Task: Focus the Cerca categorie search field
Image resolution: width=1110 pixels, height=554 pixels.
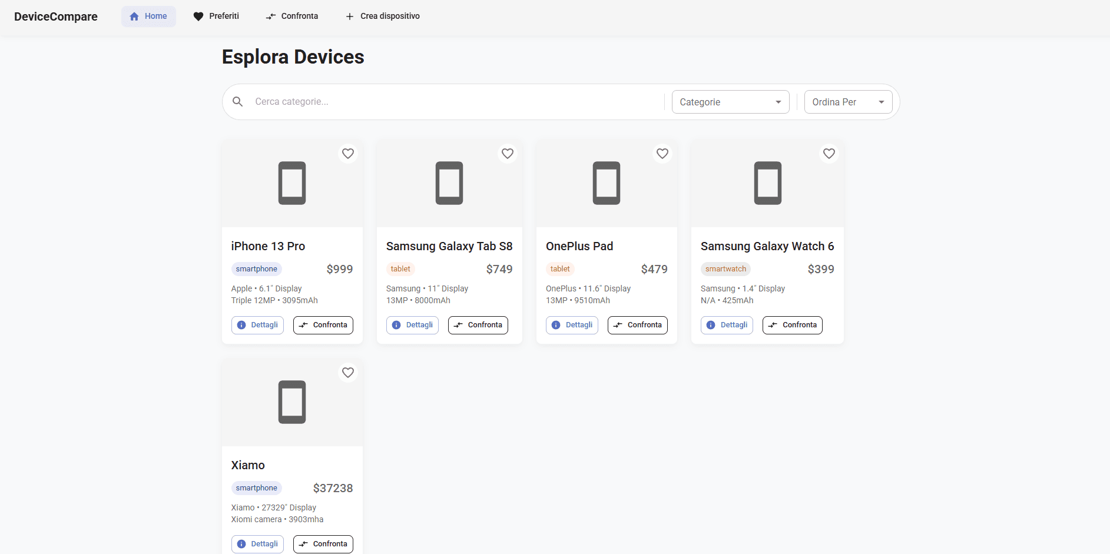Action: coord(456,102)
